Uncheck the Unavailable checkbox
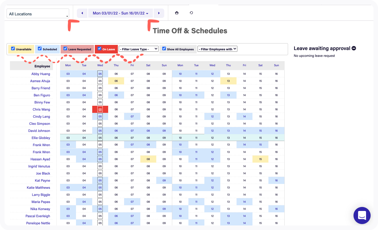Viewport: 378px width, 230px height. [13, 49]
